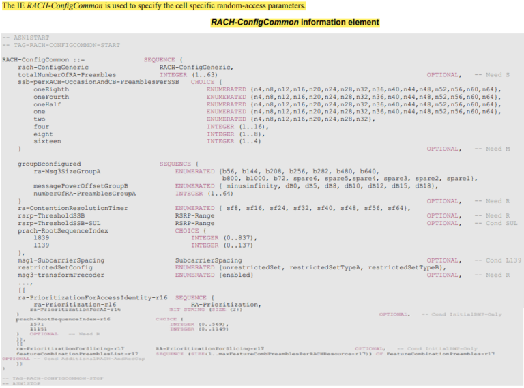Click the ra-PrioritizationForAccessIdentity-r16 field
This screenshot has height=388, width=524.
point(93,298)
